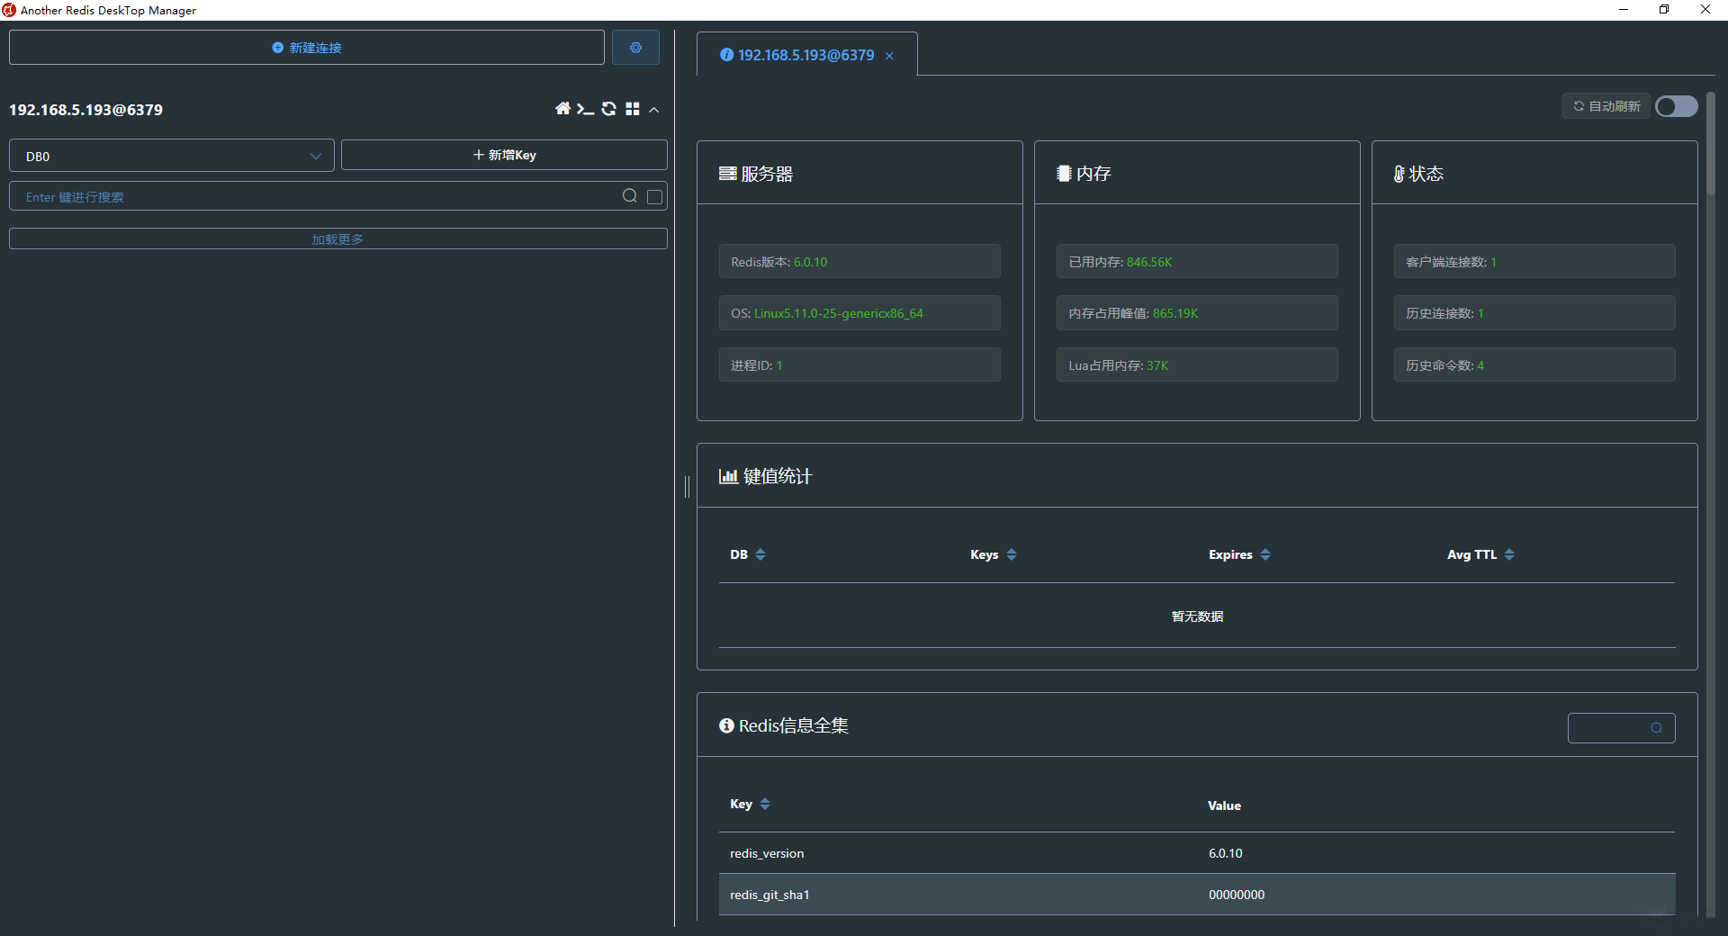Restore down the application window
This screenshot has height=936, width=1728.
[x=1664, y=10]
